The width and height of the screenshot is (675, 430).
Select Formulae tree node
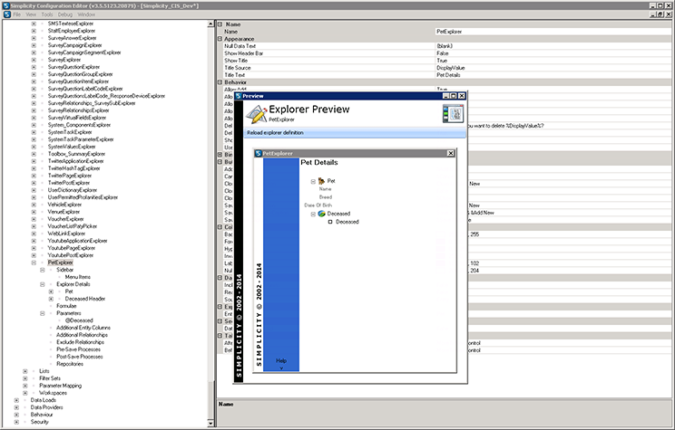(66, 306)
